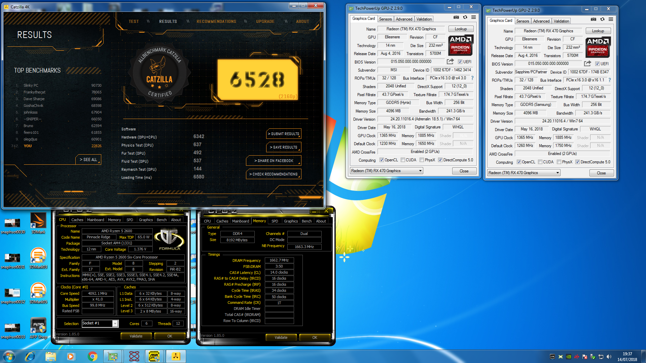
Task: Click CHECK RECOMMENDATIONS in Catzilla
Action: pyautogui.click(x=274, y=174)
